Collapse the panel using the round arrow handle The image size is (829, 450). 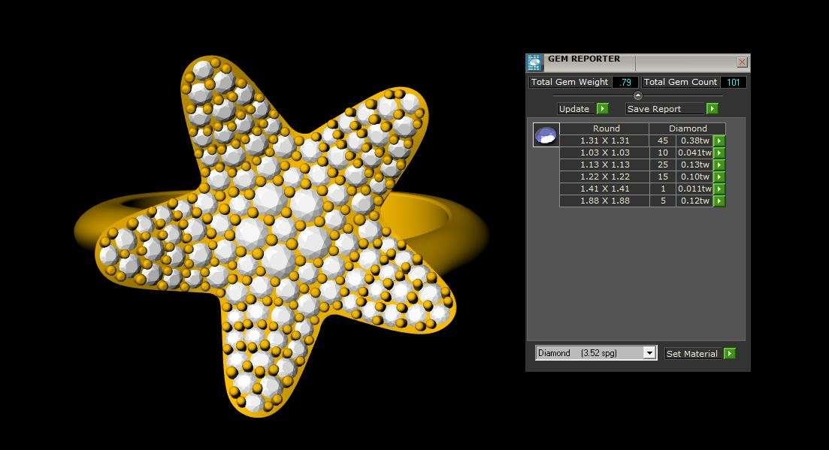[x=638, y=95]
